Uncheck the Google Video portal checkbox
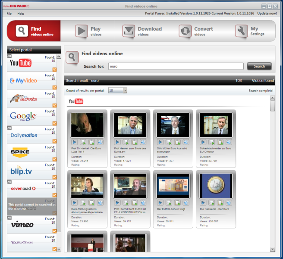The width and height of the screenshot is (283, 259). pyautogui.click(x=54, y=123)
